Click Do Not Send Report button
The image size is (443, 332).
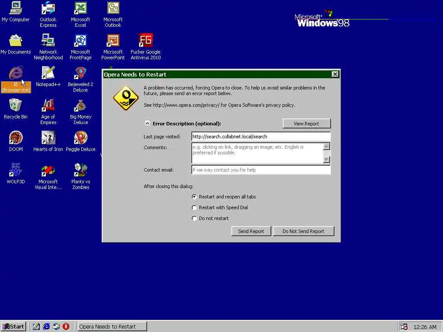point(303,231)
